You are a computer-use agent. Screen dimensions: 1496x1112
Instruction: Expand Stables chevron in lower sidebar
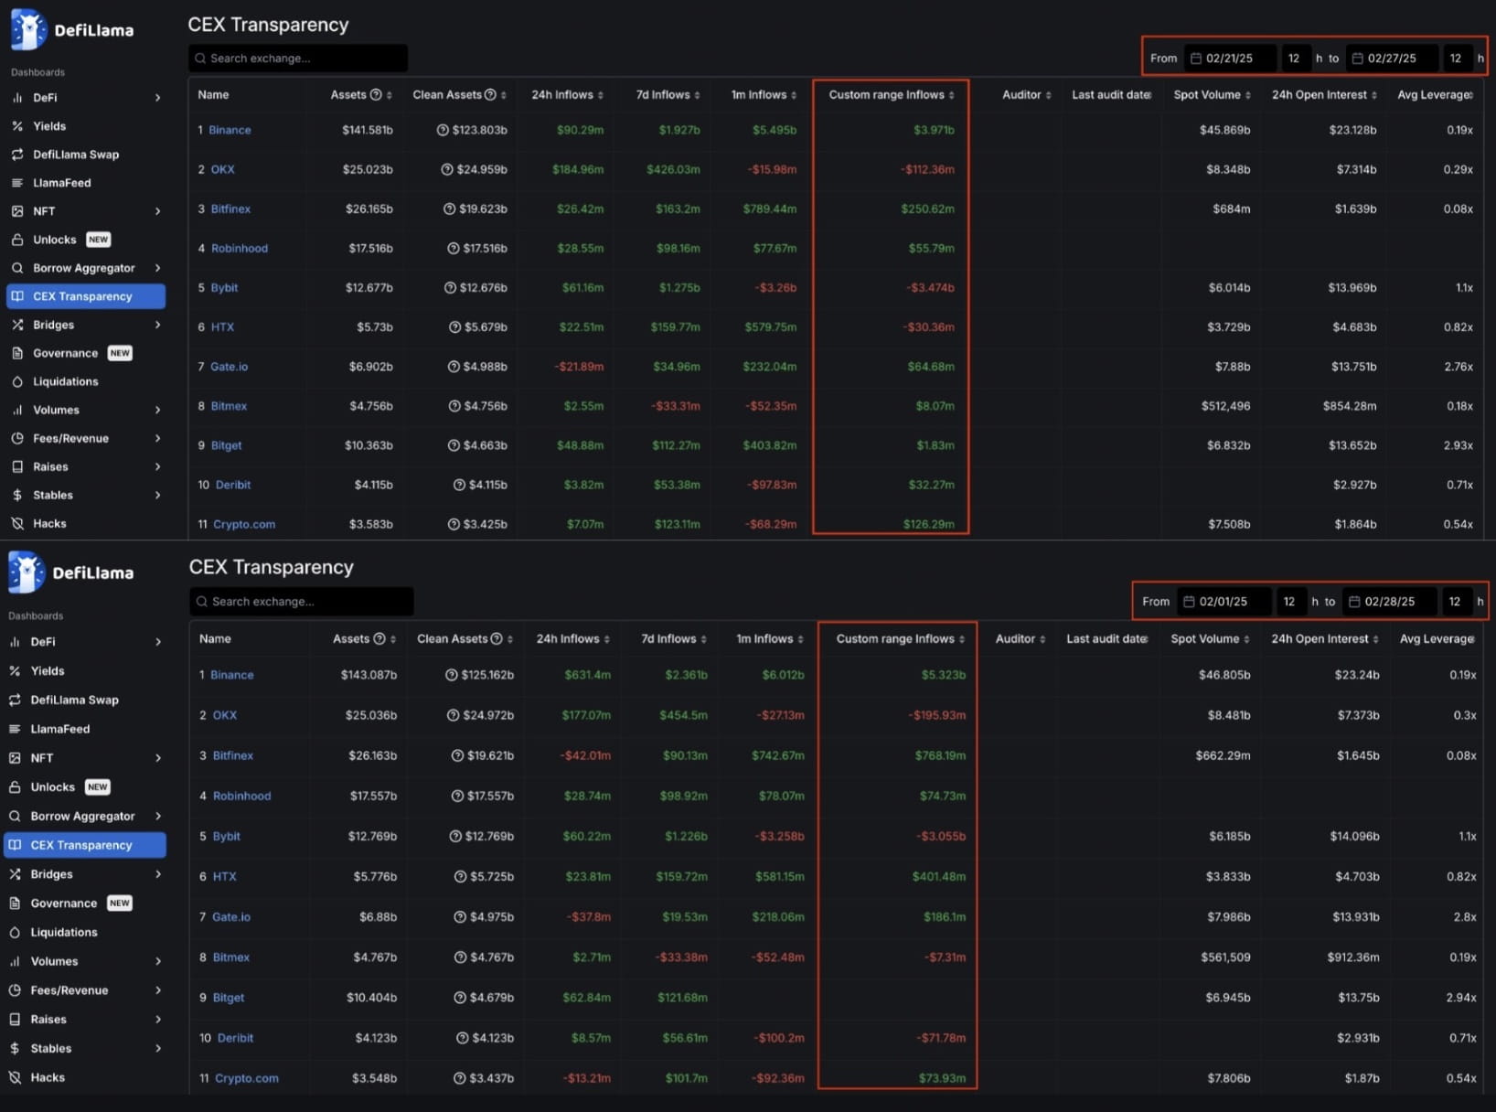pyautogui.click(x=157, y=1048)
